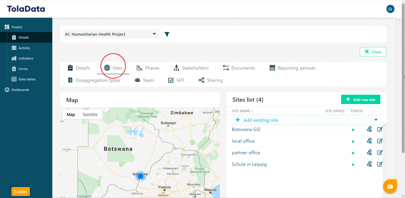
Task: Switch to the IATI tab
Action: tap(176, 80)
